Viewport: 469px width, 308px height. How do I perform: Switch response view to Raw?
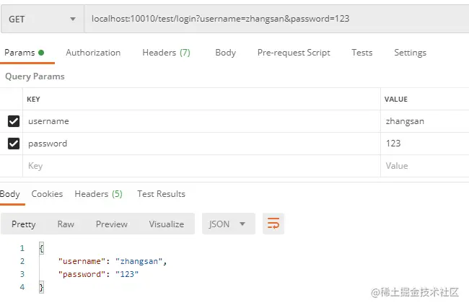[x=66, y=224]
